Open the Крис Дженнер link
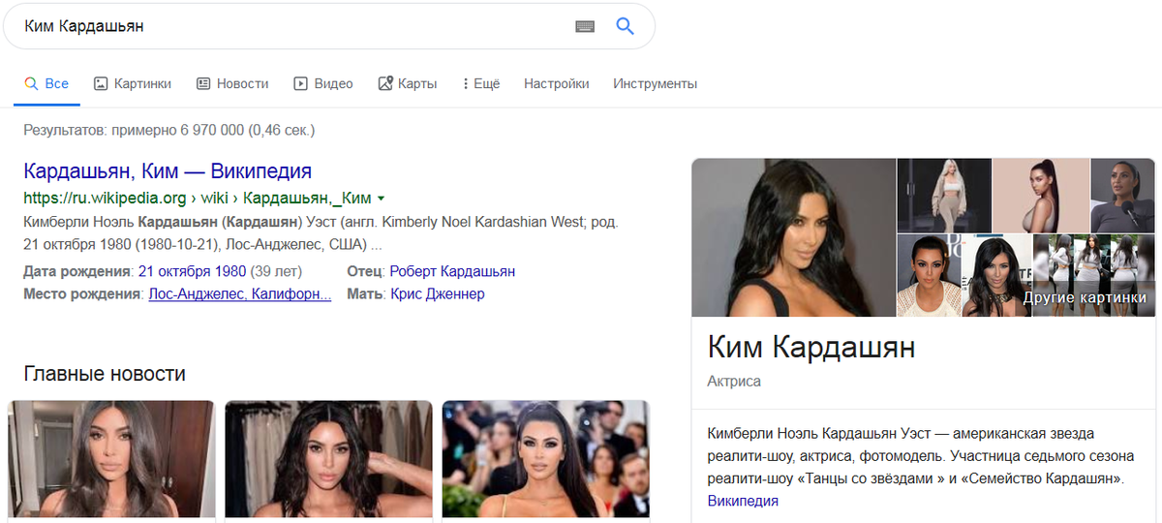 pyautogui.click(x=437, y=293)
